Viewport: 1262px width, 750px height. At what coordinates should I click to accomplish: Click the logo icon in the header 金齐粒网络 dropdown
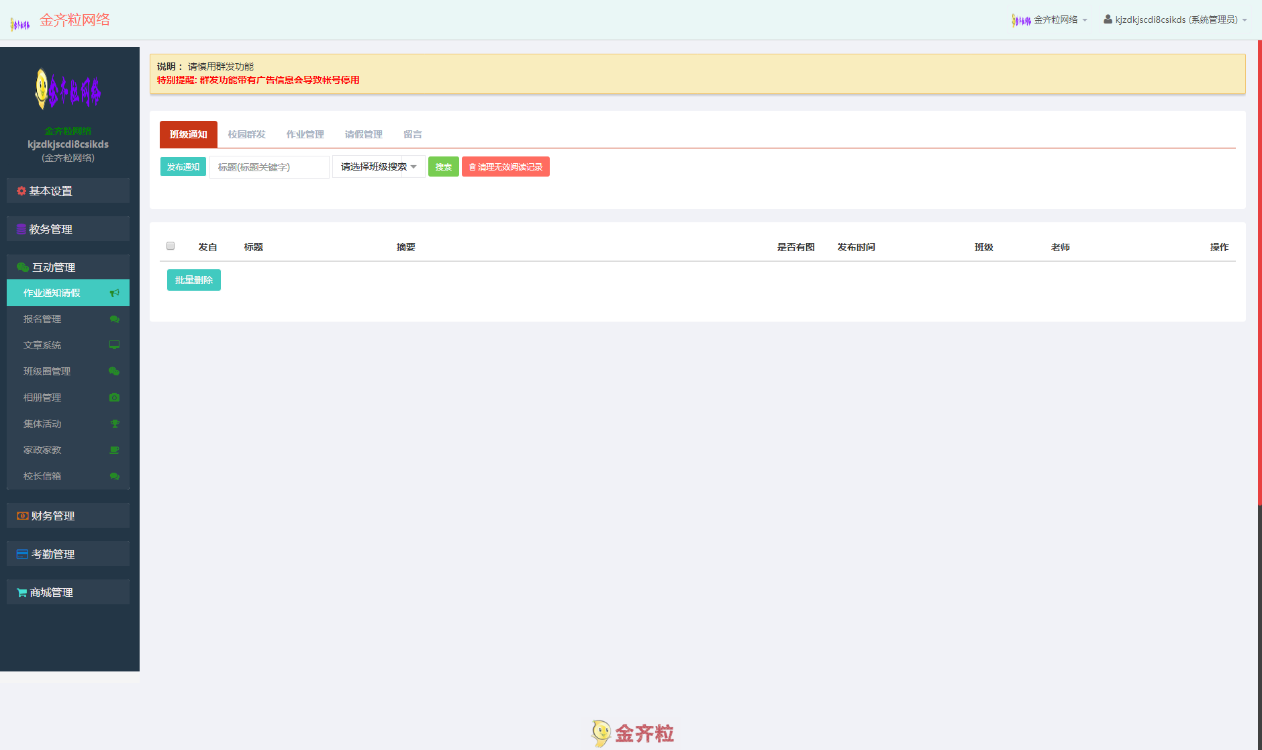(1021, 20)
